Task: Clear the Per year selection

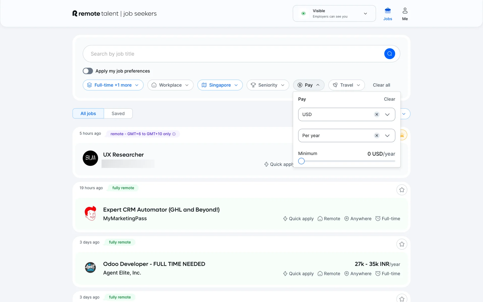Action: pos(377,136)
